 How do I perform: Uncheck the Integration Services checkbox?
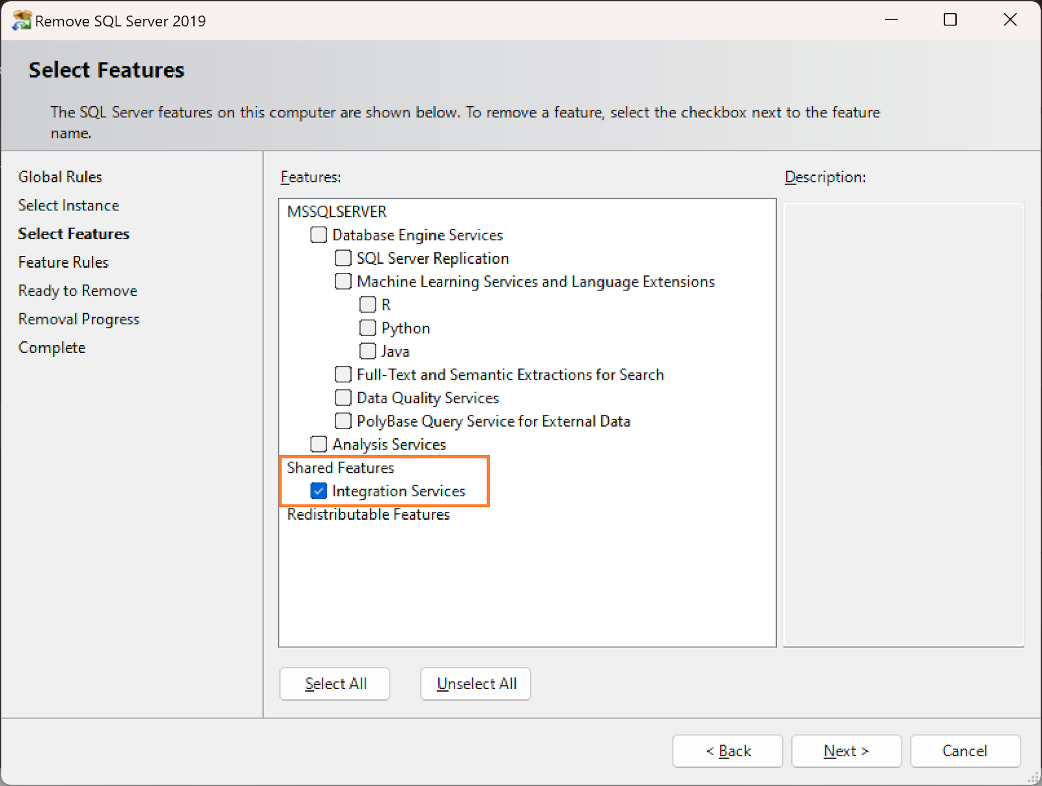coord(318,490)
